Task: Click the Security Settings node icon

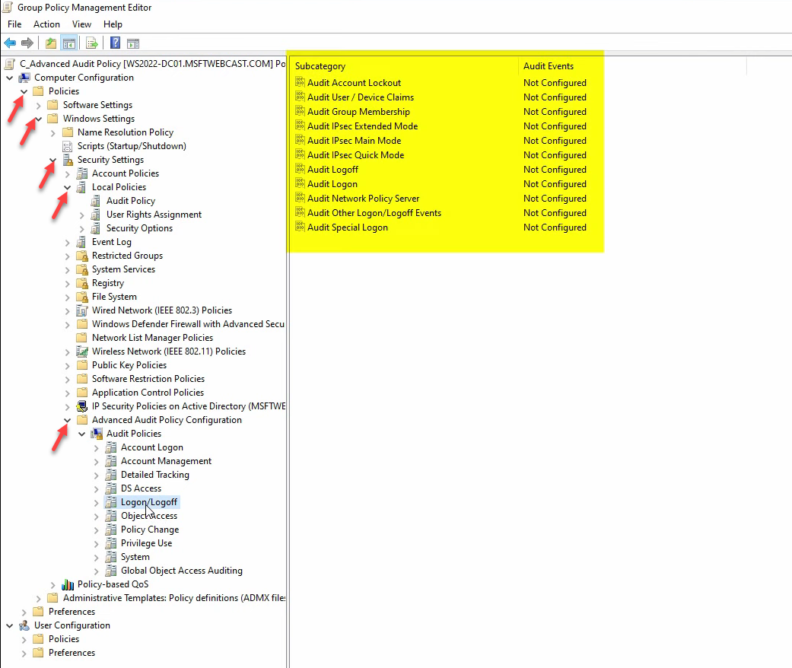Action: click(68, 160)
